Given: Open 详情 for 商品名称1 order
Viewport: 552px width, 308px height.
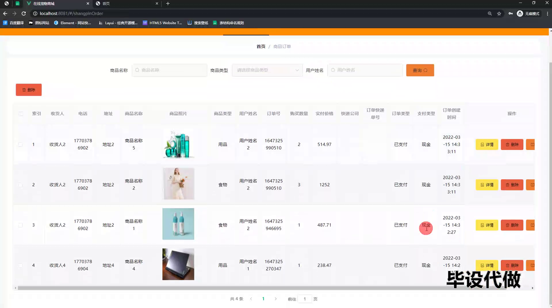Looking at the screenshot, I should 487,225.
